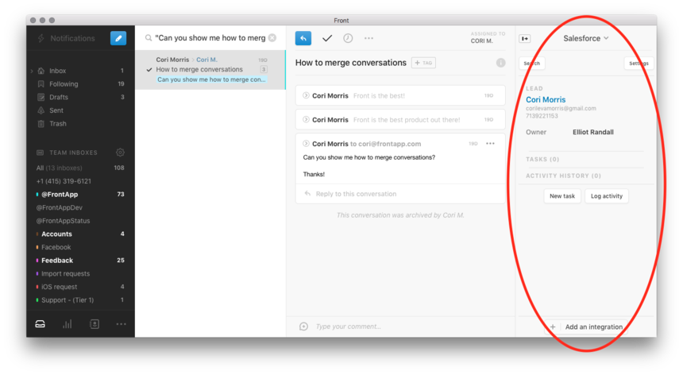
Task: Collapse the integration panel with arrow icon
Action: [525, 39]
